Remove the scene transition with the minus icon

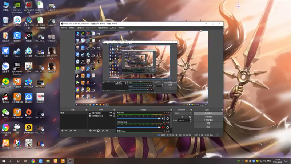point(186,117)
